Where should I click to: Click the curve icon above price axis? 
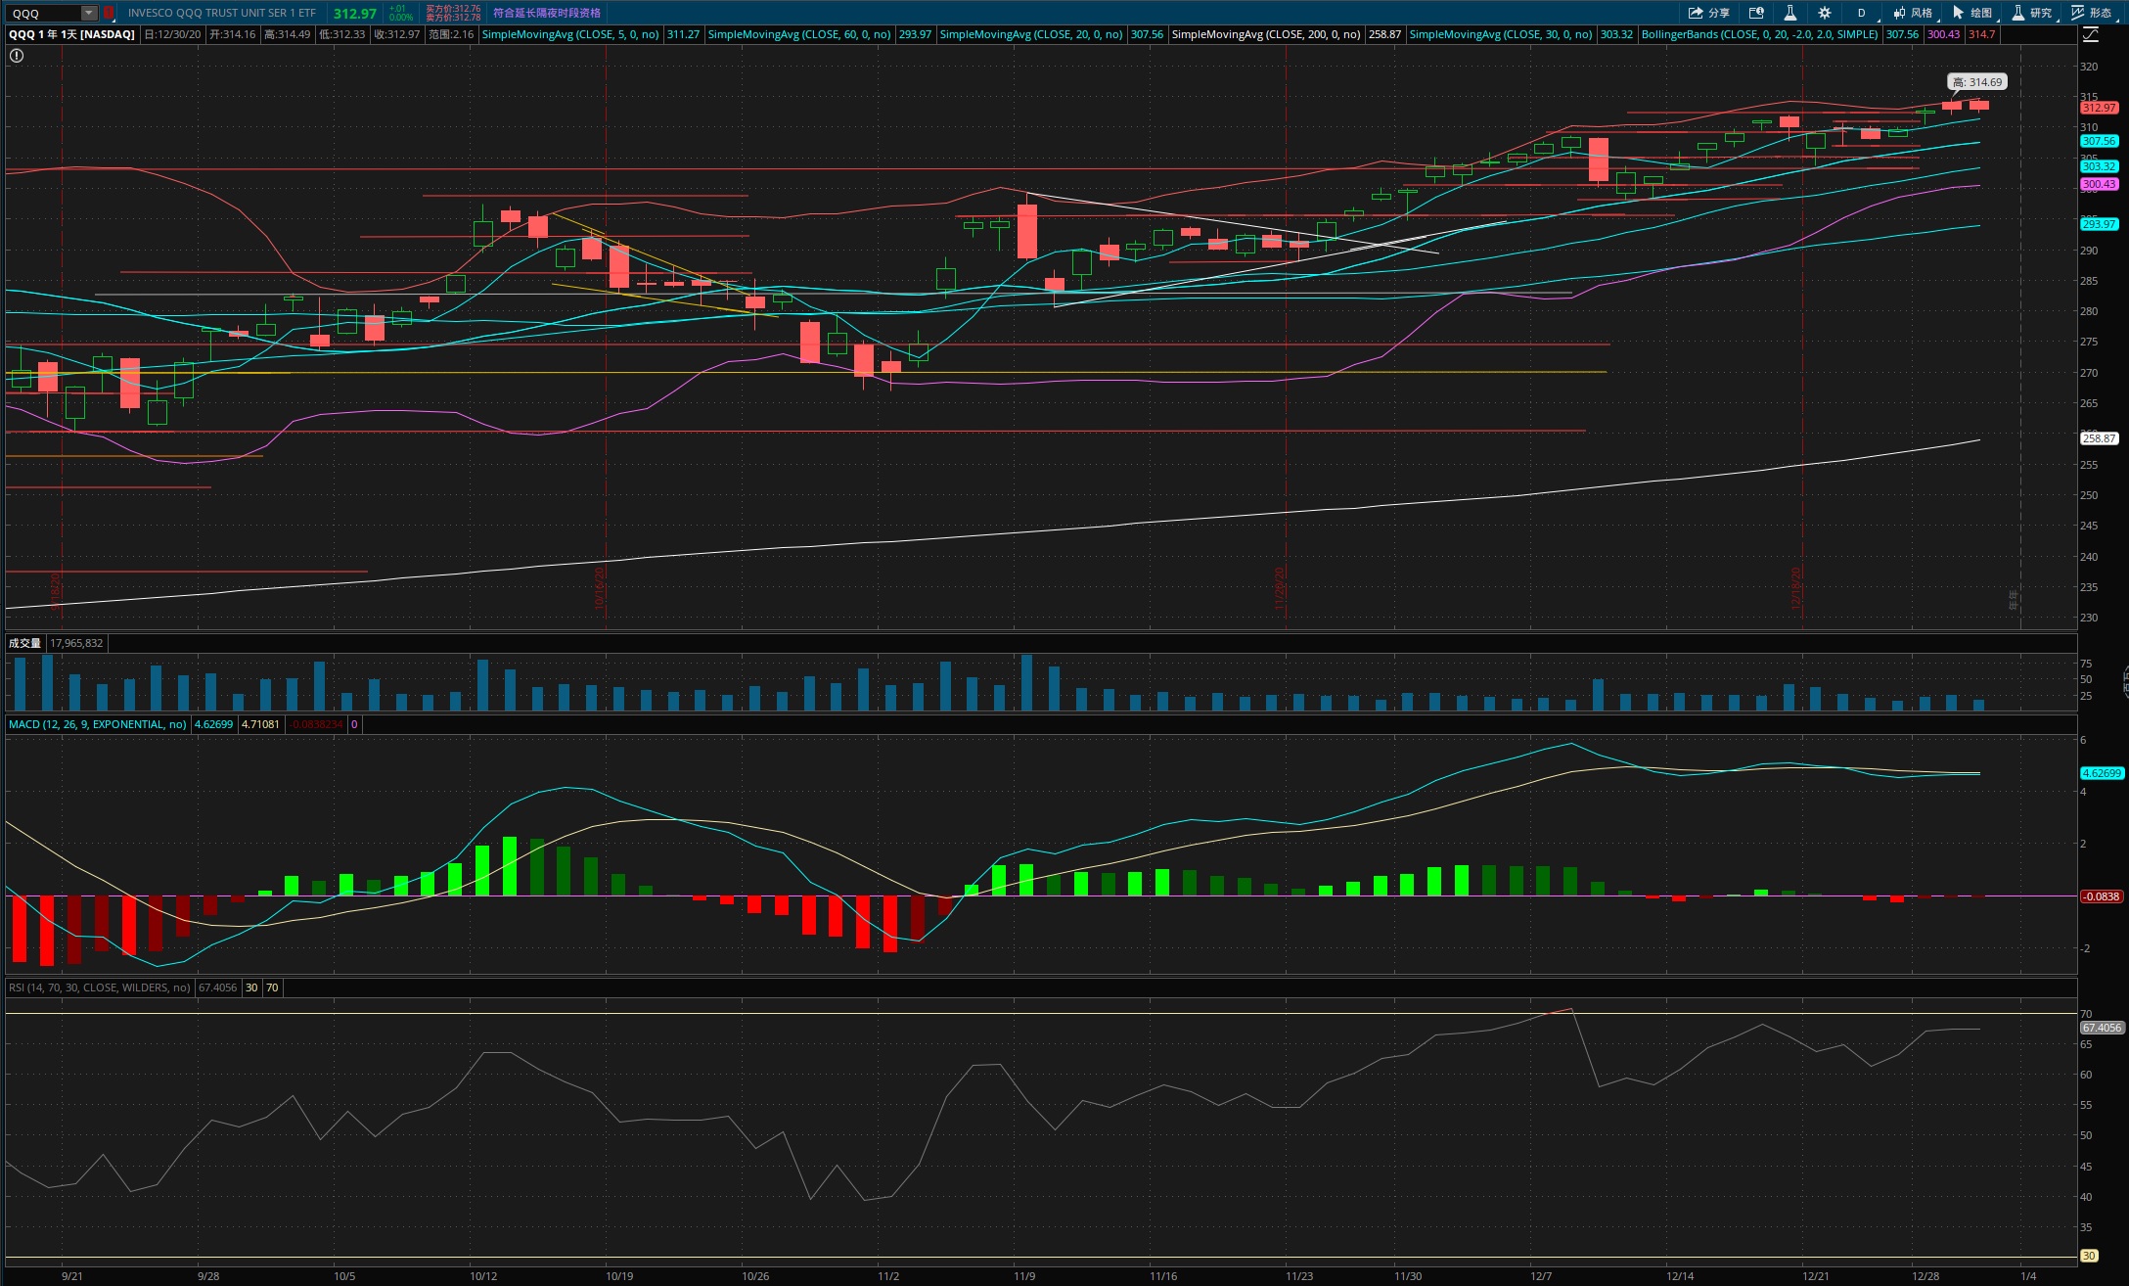click(2090, 34)
